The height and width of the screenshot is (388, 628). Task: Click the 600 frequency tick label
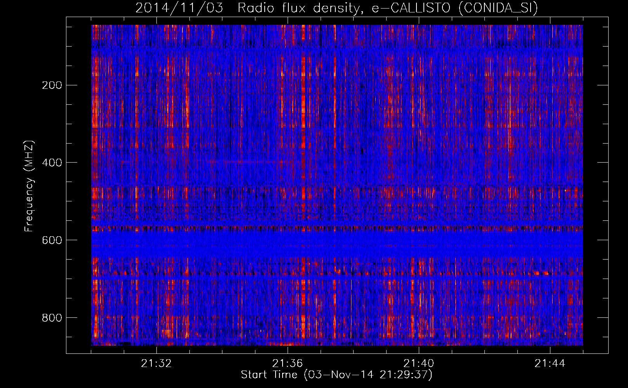[x=52, y=241]
